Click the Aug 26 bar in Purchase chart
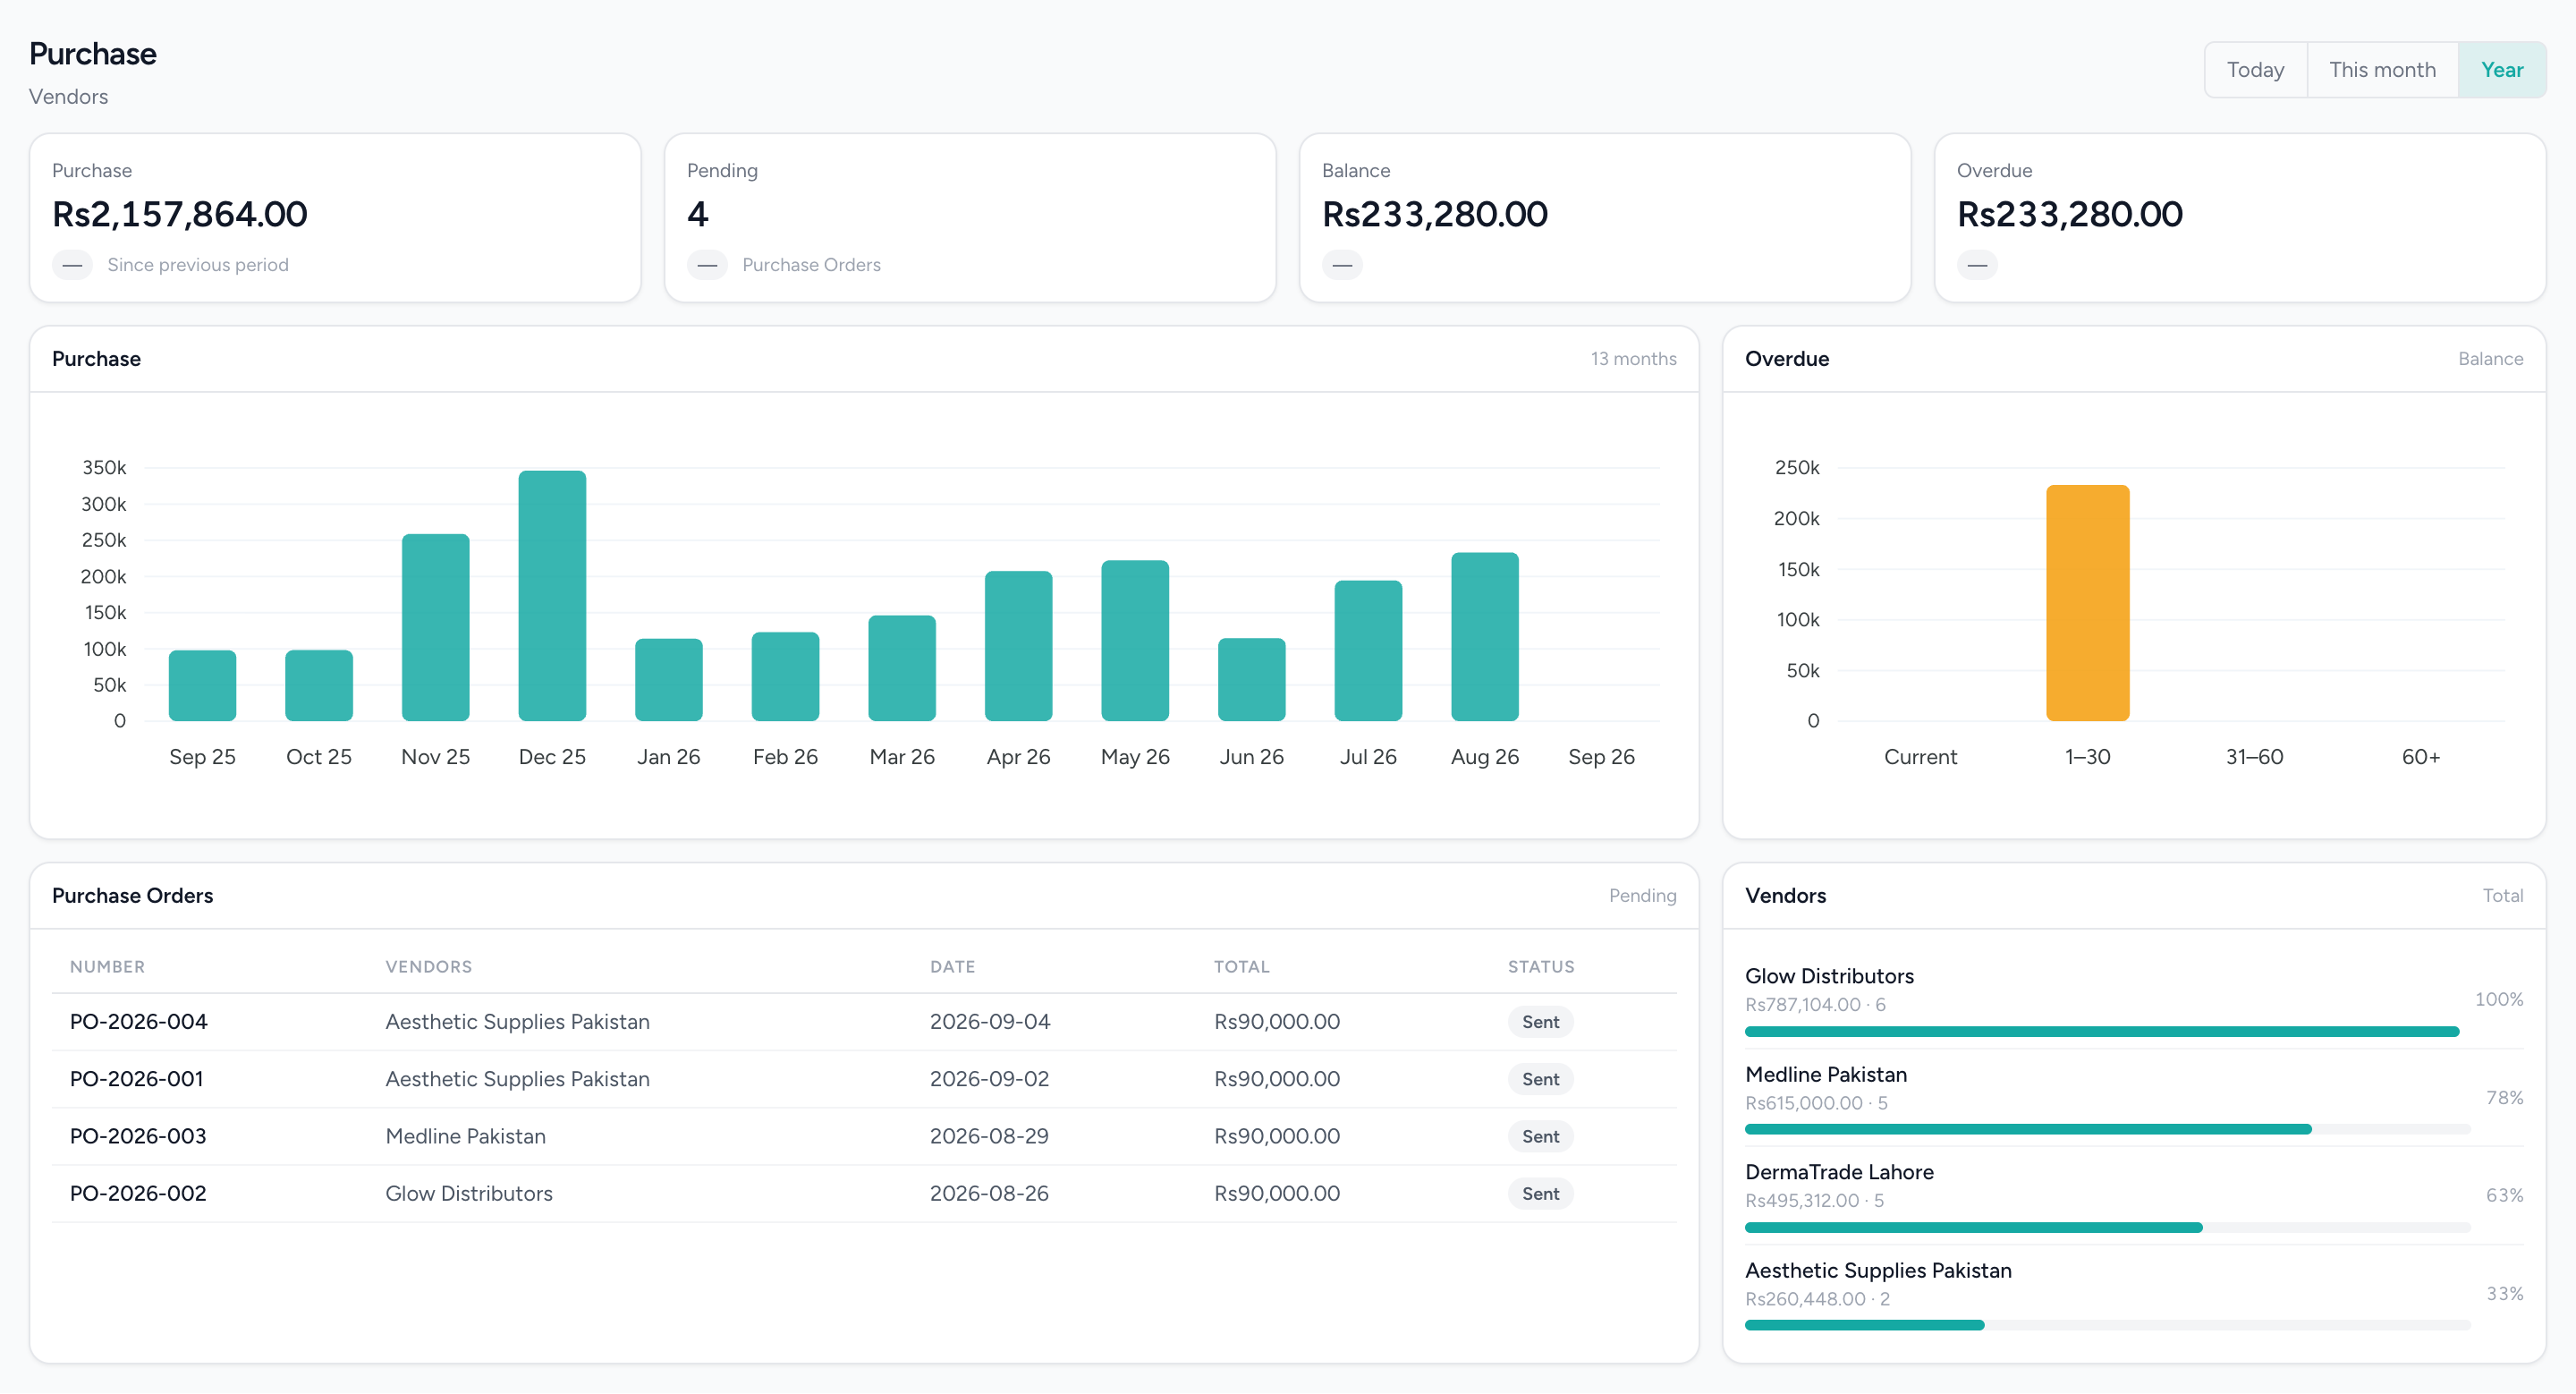The height and width of the screenshot is (1394, 2576). coord(1485,637)
